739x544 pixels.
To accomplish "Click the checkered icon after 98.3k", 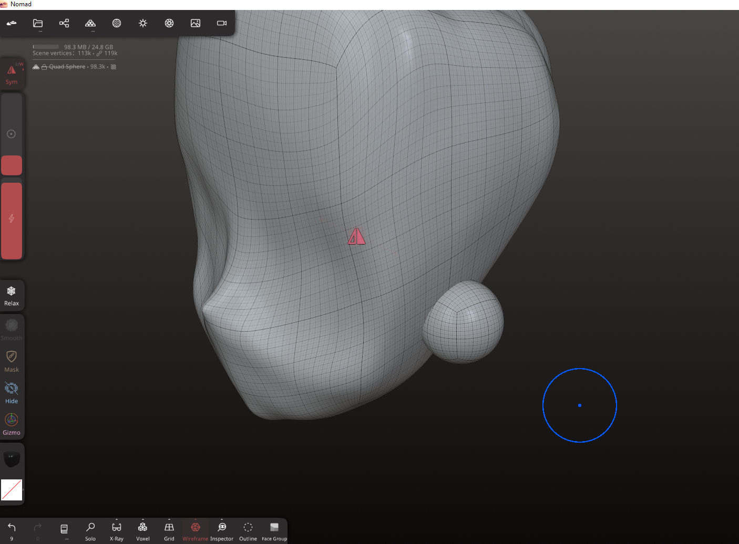I will pyautogui.click(x=114, y=67).
